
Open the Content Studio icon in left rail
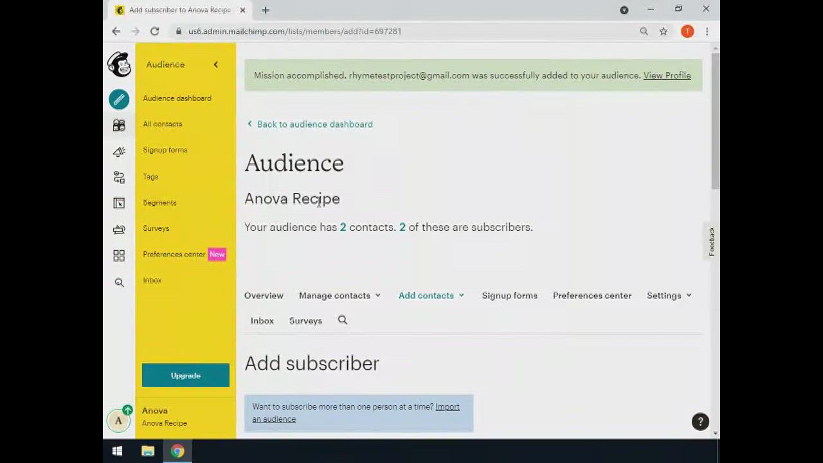click(x=119, y=230)
